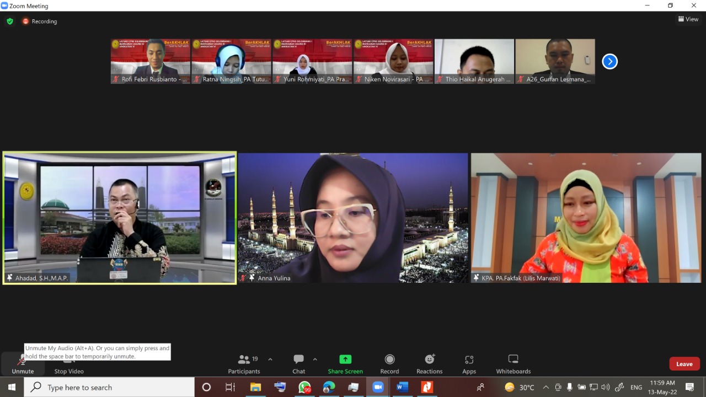Expand the Participants options arrow
The image size is (706, 397).
point(270,360)
